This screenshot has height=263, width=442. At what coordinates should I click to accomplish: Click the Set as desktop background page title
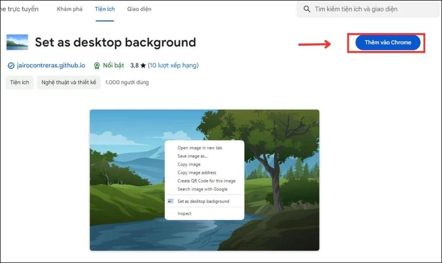(x=115, y=42)
